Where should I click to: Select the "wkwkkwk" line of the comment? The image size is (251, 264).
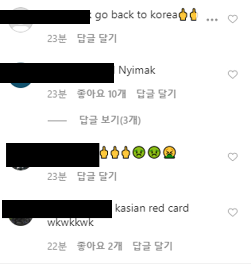pos(71,222)
